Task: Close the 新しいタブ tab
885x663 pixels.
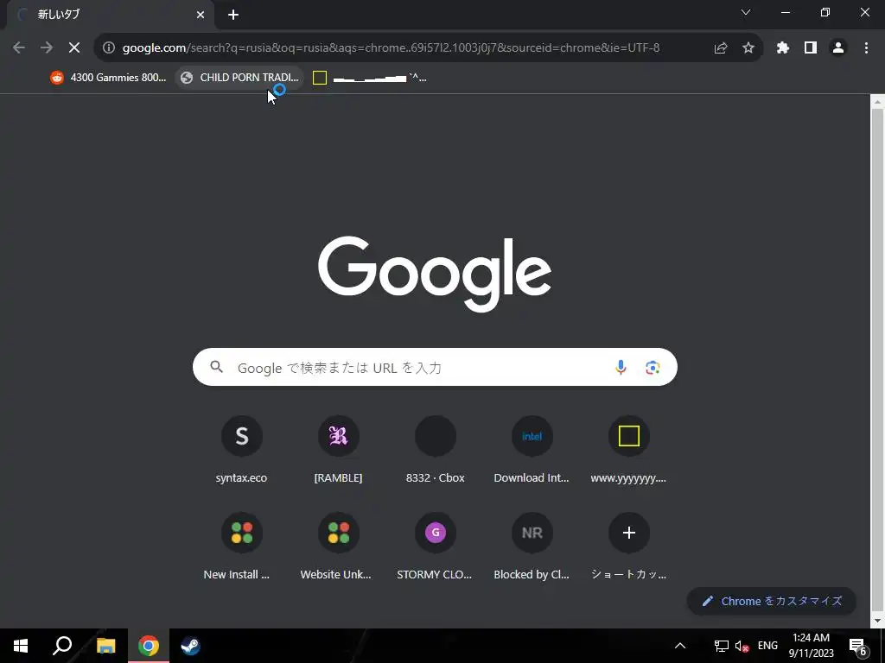Action: pos(201,15)
